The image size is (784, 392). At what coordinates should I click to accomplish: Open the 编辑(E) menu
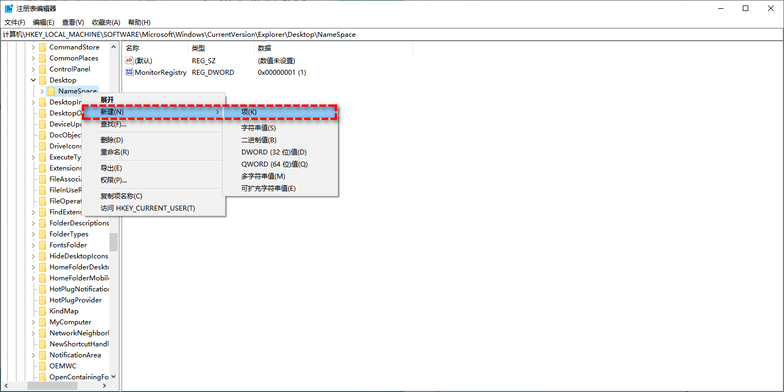(43, 23)
